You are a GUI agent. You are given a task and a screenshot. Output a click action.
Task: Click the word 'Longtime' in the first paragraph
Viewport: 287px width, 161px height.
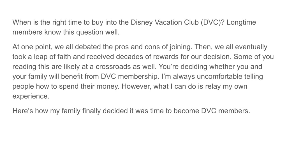241,22
